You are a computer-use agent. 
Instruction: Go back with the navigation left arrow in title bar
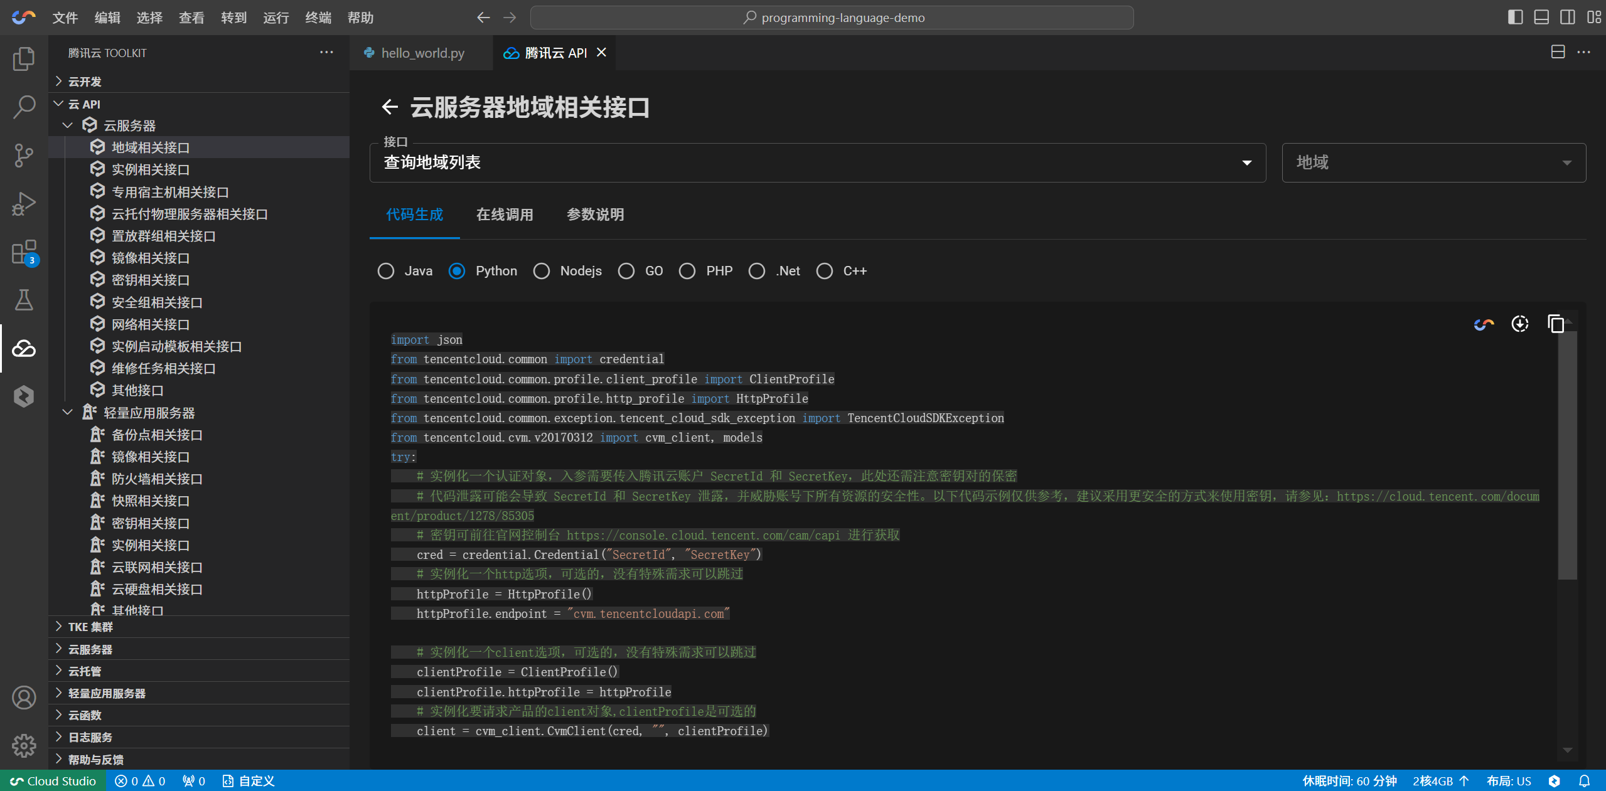[x=483, y=18]
